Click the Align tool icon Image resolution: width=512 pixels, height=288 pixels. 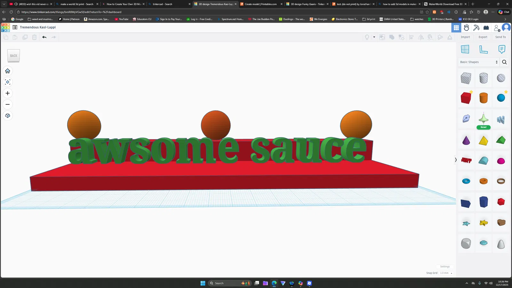(411, 37)
